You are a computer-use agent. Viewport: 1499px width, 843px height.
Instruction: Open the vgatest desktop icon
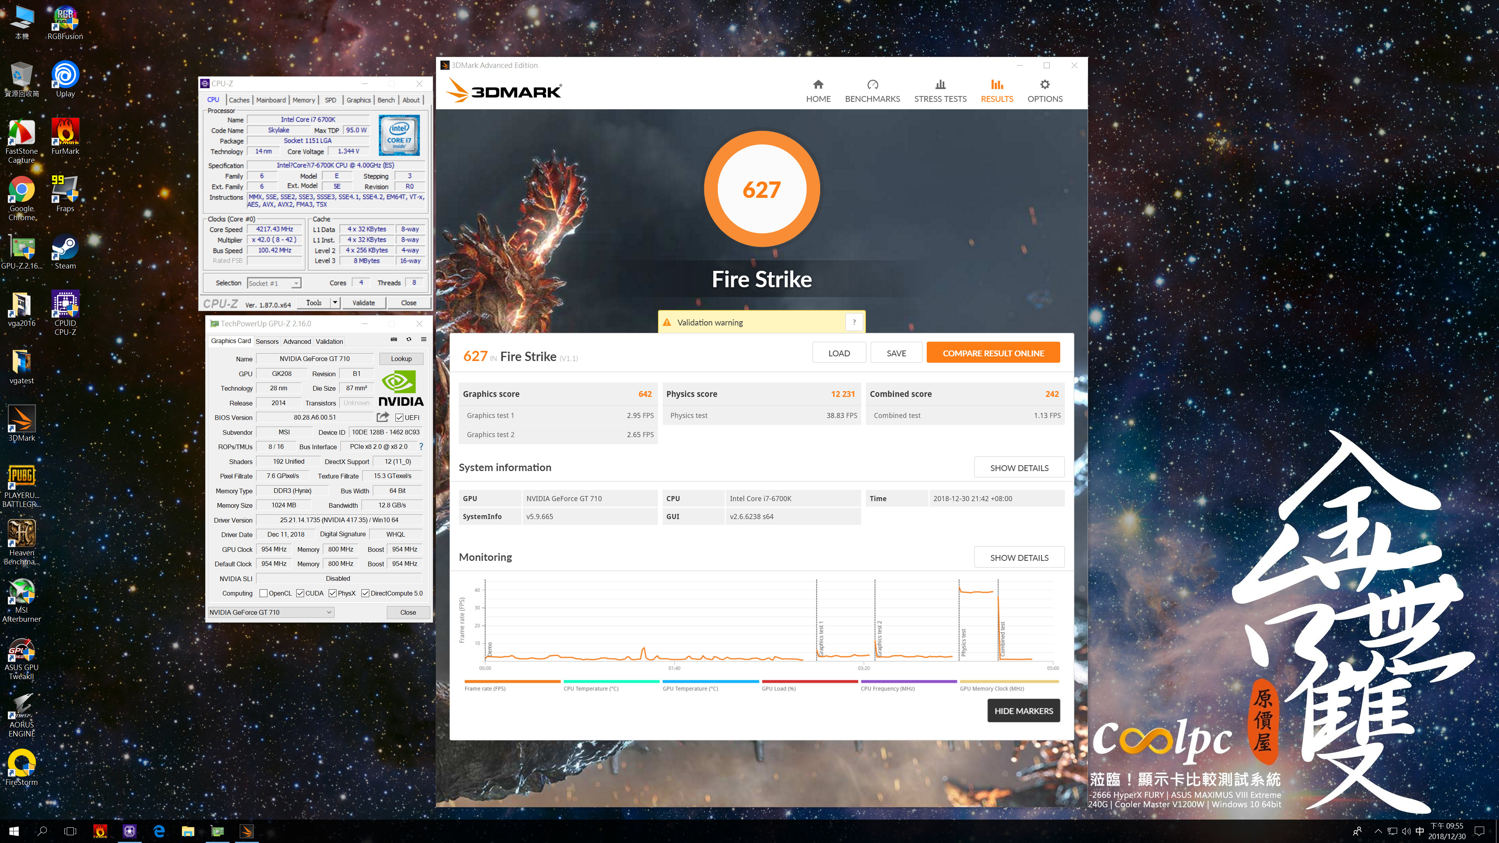click(x=21, y=366)
